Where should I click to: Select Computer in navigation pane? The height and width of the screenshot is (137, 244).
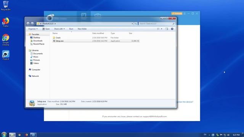click(x=36, y=70)
